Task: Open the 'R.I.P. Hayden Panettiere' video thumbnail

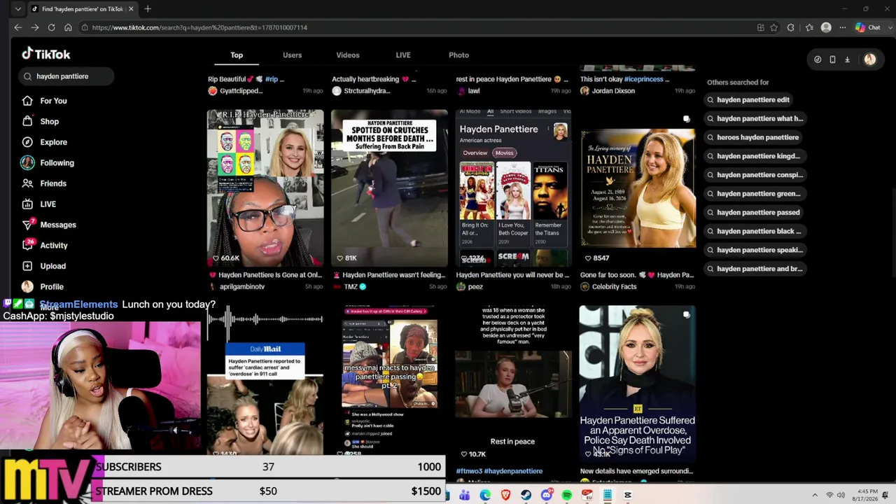Action: 265,187
